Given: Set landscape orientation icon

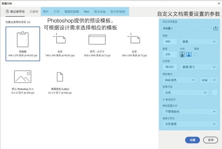Looking at the screenshot, I should 189,54.
